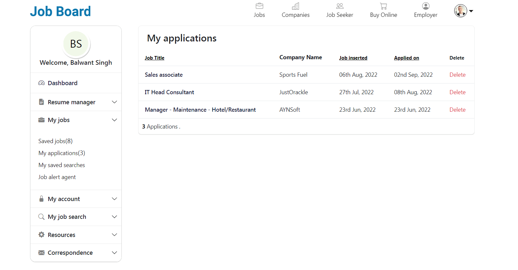The image size is (518, 270).
Task: Sort table by Job inserted header
Action: [x=353, y=58]
